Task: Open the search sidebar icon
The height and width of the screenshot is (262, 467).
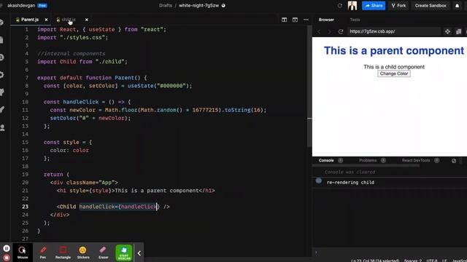Action: tap(1, 57)
